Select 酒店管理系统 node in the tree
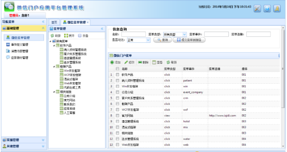 point(72,58)
